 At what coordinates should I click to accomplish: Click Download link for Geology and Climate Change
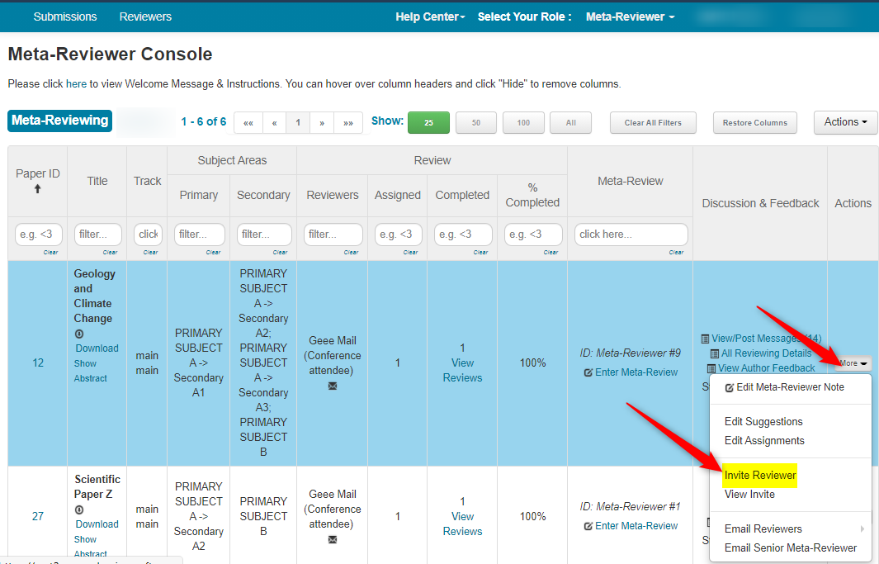tap(97, 348)
